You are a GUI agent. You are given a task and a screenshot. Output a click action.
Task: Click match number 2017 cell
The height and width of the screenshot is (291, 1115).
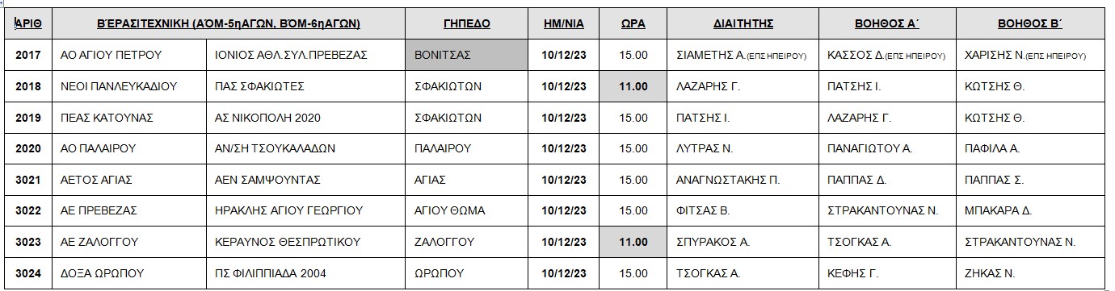[x=28, y=56]
